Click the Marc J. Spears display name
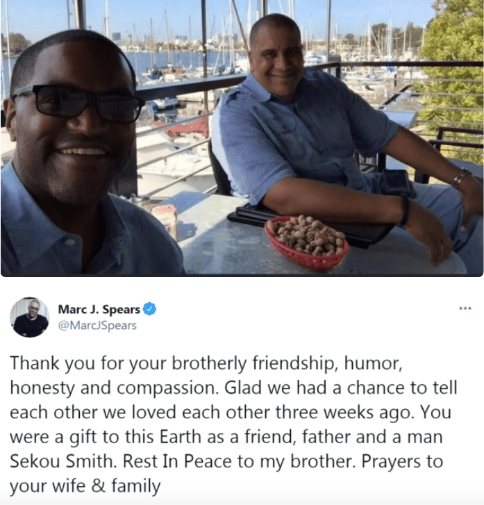The width and height of the screenshot is (484, 505). pyautogui.click(x=99, y=309)
